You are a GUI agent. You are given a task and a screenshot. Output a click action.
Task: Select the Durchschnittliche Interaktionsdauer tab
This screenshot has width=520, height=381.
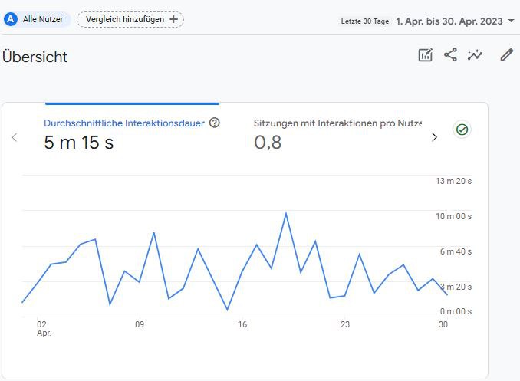pos(123,123)
